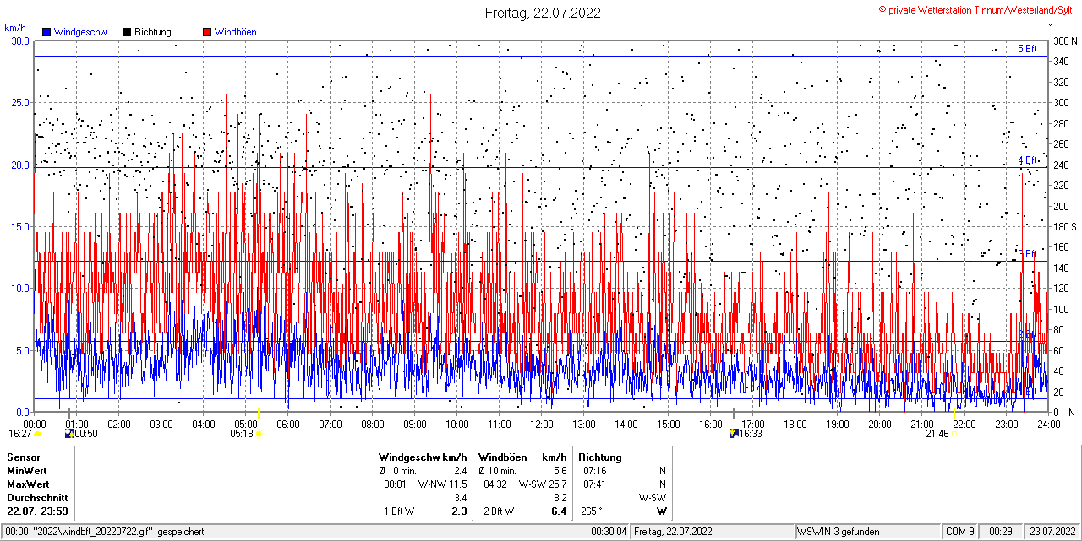Click the 5 Bft line label

click(x=1027, y=49)
